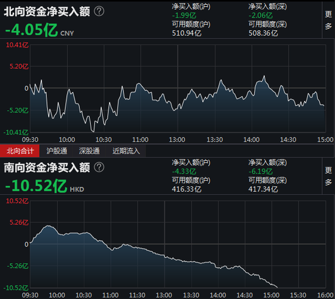Click northbound 可用额度(沪) value 510.94亿
335x299 pixels.
186,33
